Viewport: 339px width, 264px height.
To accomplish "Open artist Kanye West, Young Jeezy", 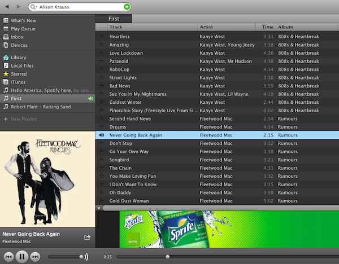I will tap(227, 45).
